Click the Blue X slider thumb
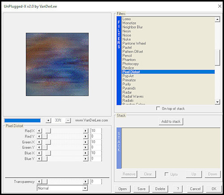 click(x=48, y=153)
